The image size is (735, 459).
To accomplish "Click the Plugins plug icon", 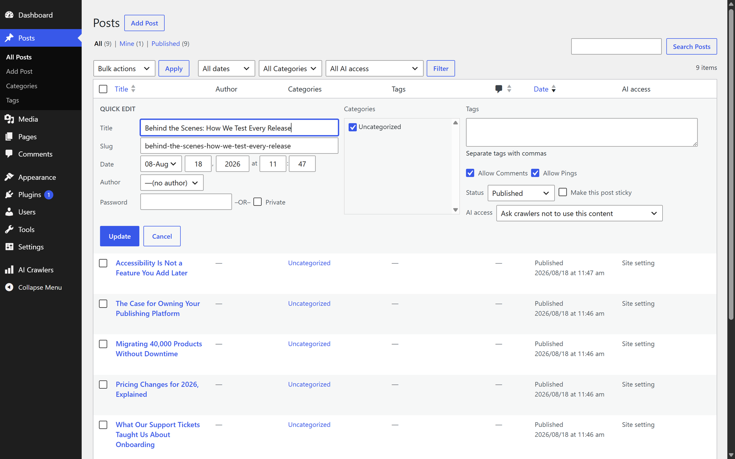I will click(x=9, y=194).
